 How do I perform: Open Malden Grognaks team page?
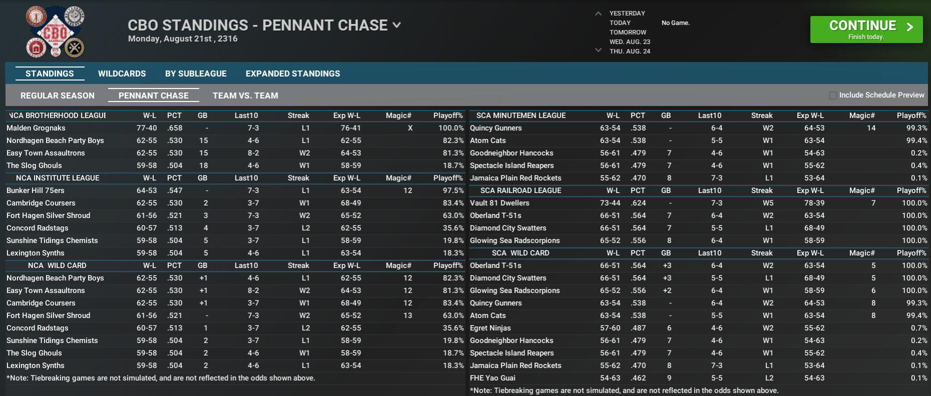pyautogui.click(x=36, y=128)
